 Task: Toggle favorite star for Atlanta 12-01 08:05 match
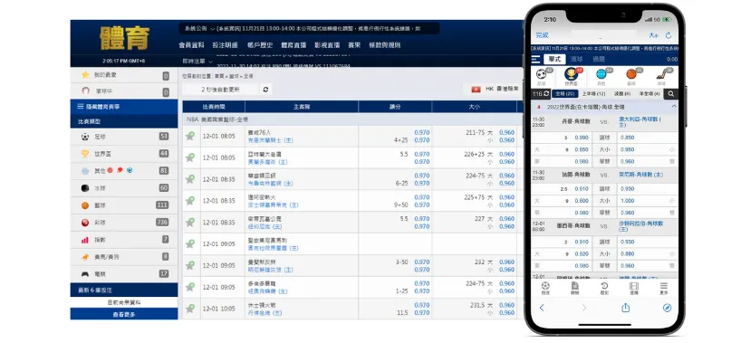(190, 157)
